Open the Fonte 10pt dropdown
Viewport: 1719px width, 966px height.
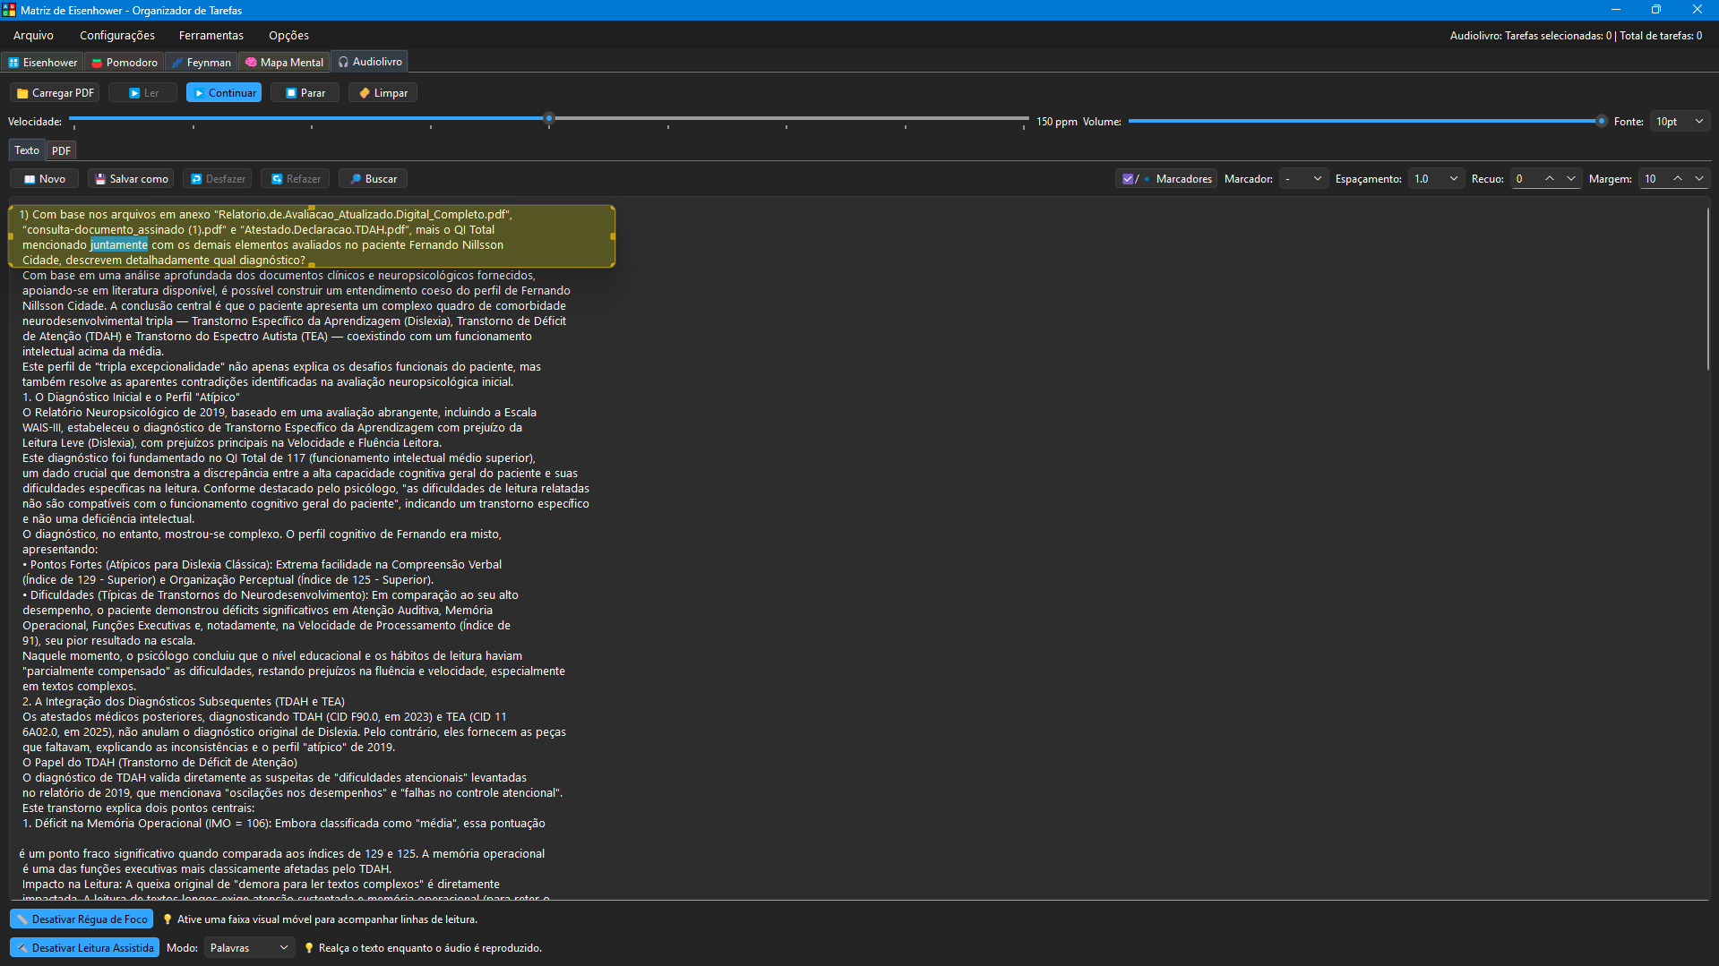click(x=1680, y=122)
